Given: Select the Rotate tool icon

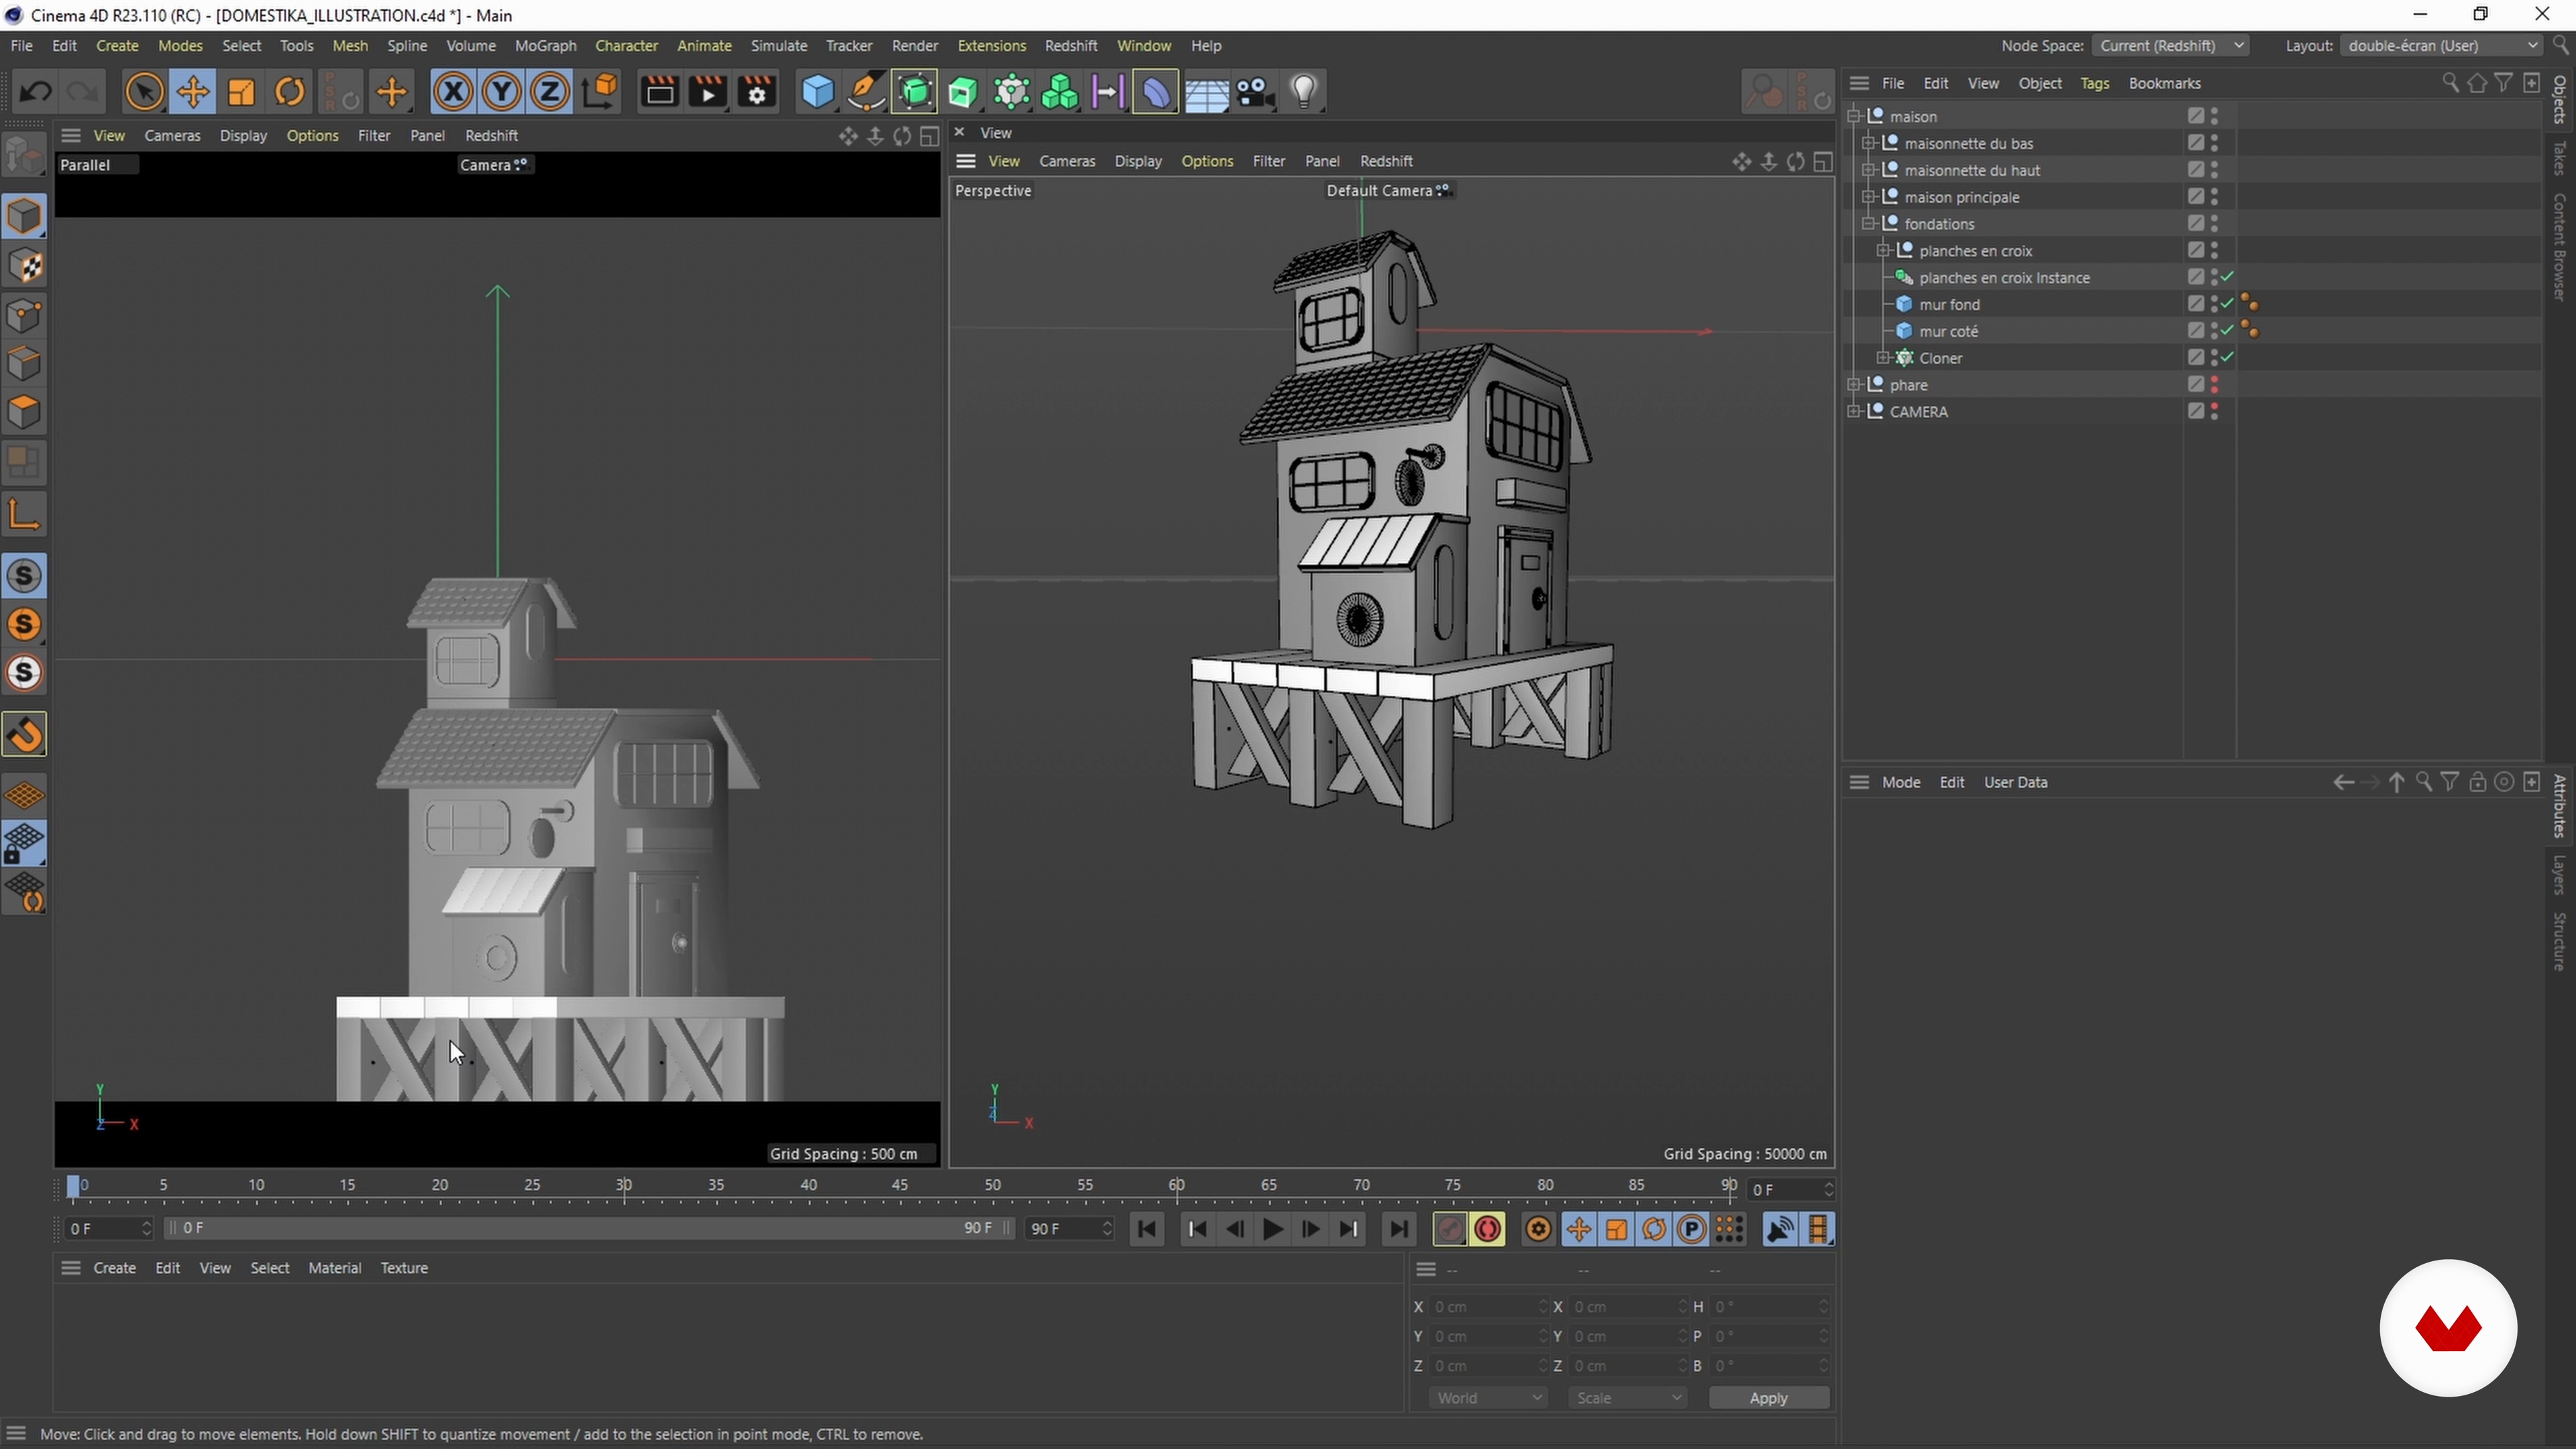Looking at the screenshot, I should [x=290, y=92].
